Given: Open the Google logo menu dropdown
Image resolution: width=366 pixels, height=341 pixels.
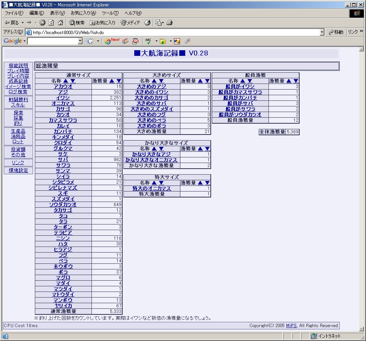Looking at the screenshot, I should pyautogui.click(x=24, y=41).
